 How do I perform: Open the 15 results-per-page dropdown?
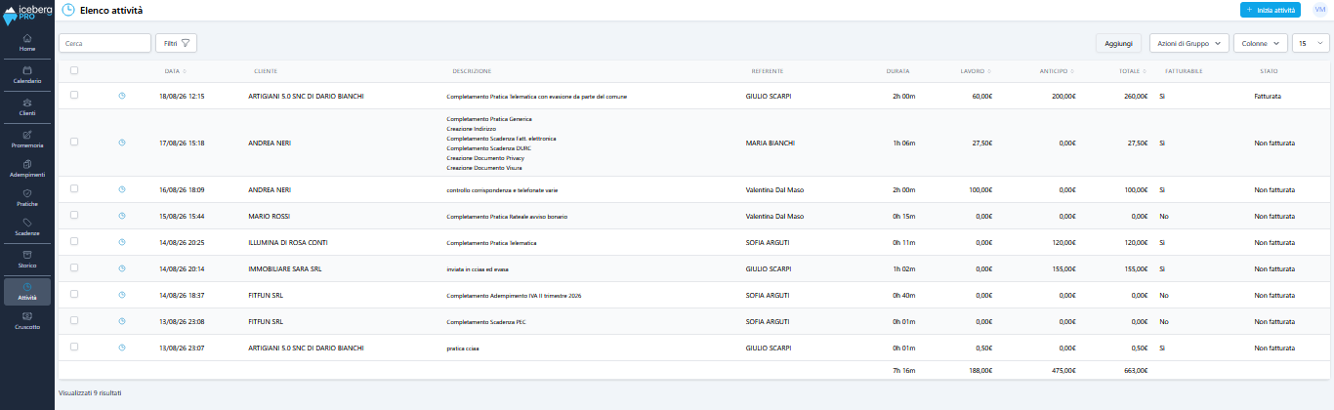pyautogui.click(x=1311, y=43)
